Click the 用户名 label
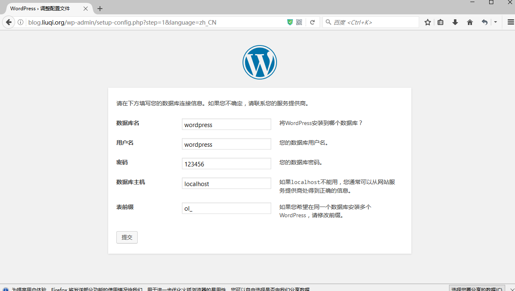 pyautogui.click(x=125, y=143)
